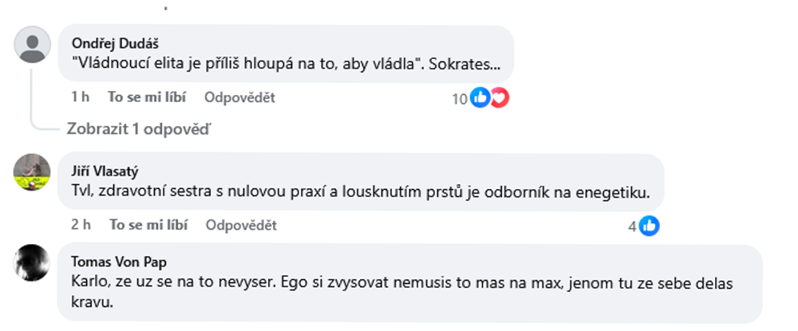The image size is (798, 331).
Task: Click the blue like reaction on Dudáš's comment
Action: coord(480,98)
